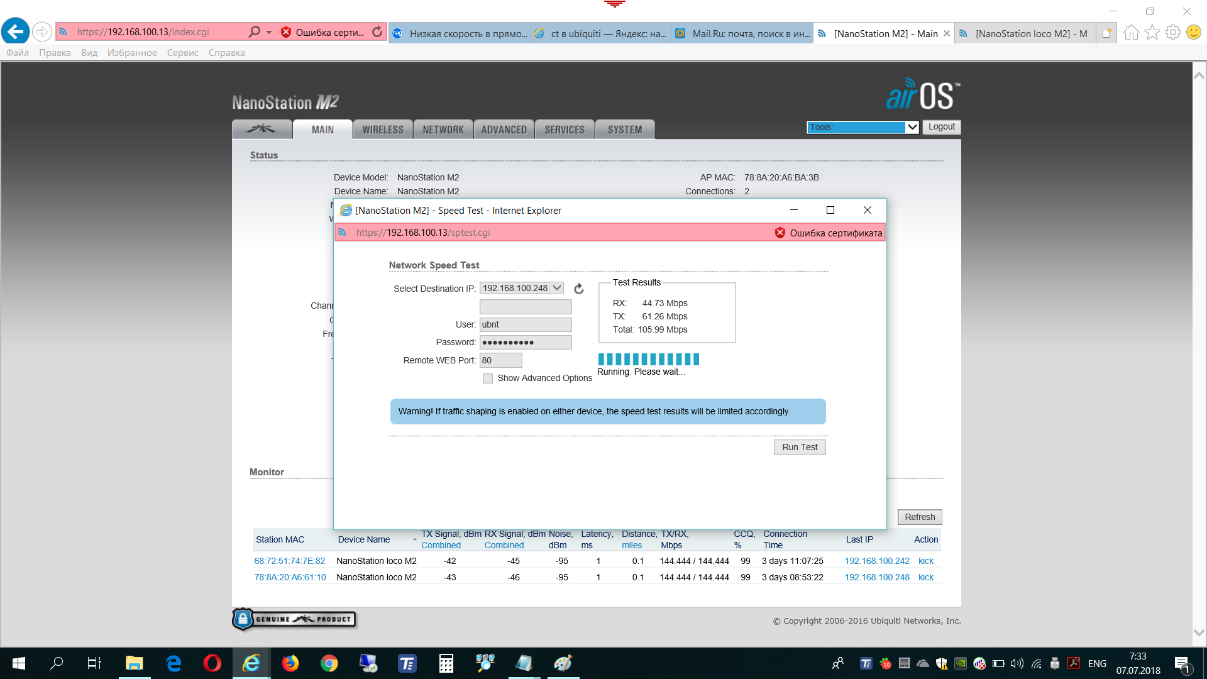Click the browser back arrow button

pos(16,31)
